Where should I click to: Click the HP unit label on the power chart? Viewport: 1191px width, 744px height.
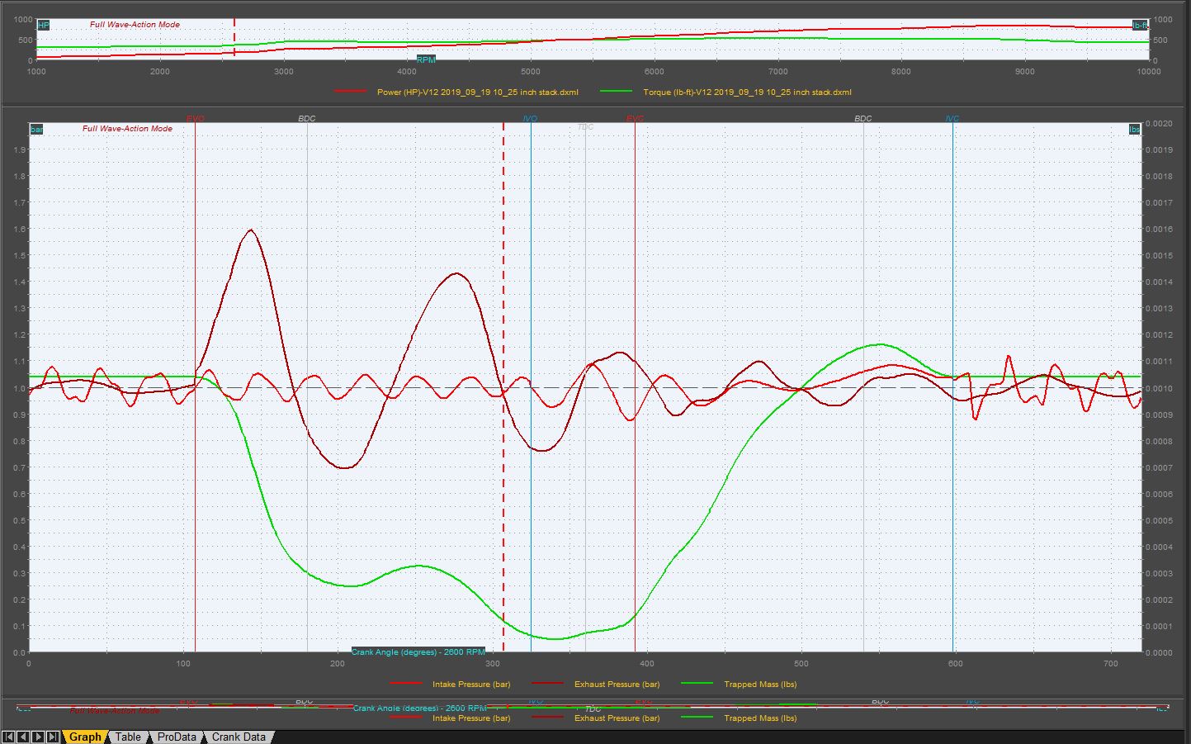pos(43,26)
